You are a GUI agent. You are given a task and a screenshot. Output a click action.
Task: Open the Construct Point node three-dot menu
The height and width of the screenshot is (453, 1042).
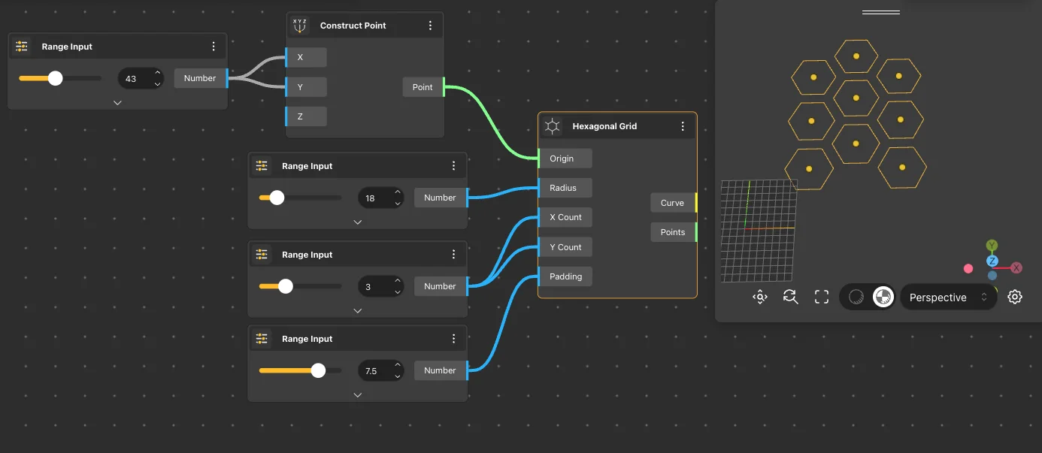pos(430,26)
